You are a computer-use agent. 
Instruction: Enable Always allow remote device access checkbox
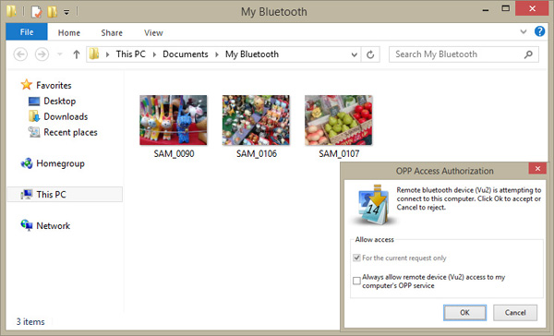click(x=356, y=281)
